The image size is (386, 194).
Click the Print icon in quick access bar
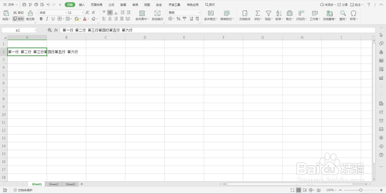[x=36, y=5]
